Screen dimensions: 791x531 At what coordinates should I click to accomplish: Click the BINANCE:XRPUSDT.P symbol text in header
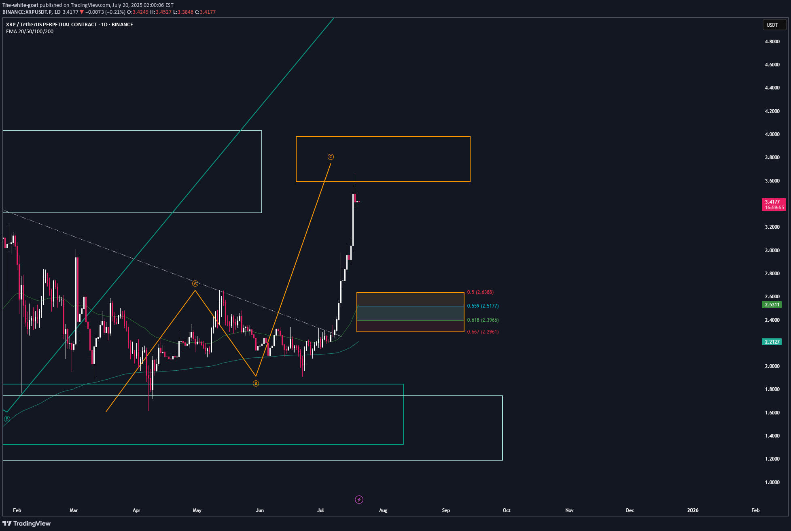(27, 12)
